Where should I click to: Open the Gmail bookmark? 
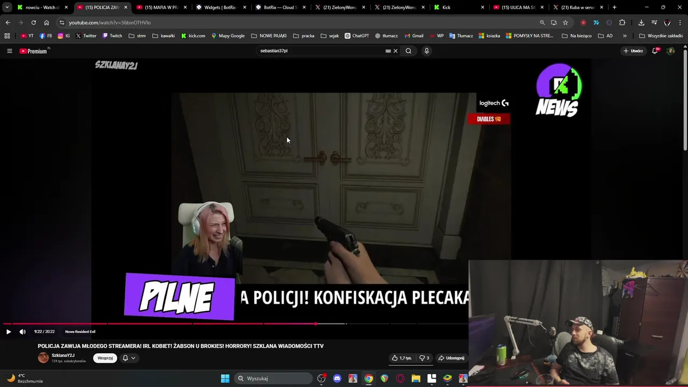point(414,36)
